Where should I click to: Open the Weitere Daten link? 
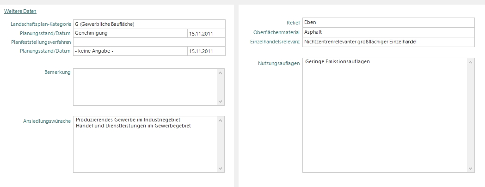(x=20, y=11)
